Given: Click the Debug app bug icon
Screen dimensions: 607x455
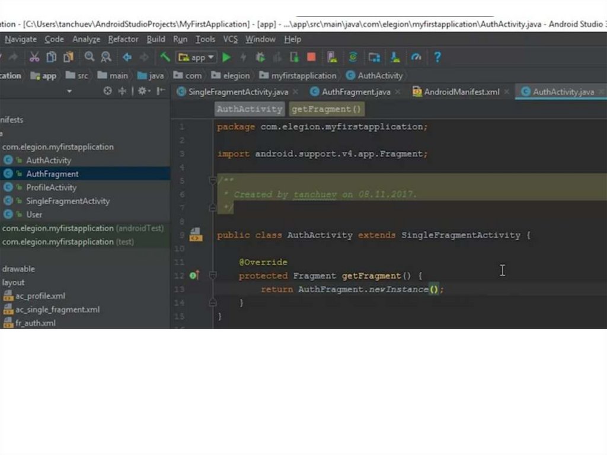Looking at the screenshot, I should 260,58.
